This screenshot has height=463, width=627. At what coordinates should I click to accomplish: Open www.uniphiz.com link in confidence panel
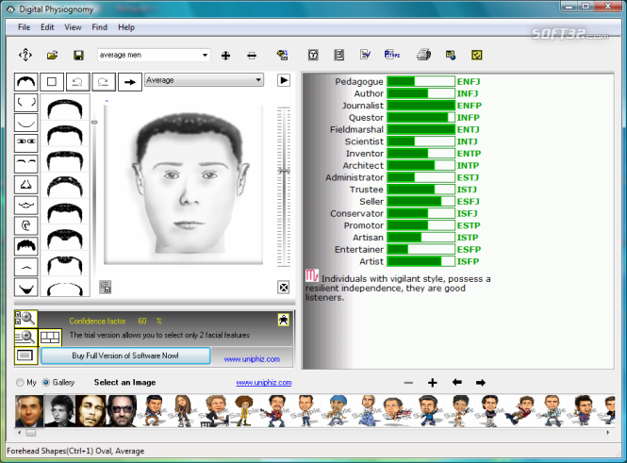(x=252, y=359)
